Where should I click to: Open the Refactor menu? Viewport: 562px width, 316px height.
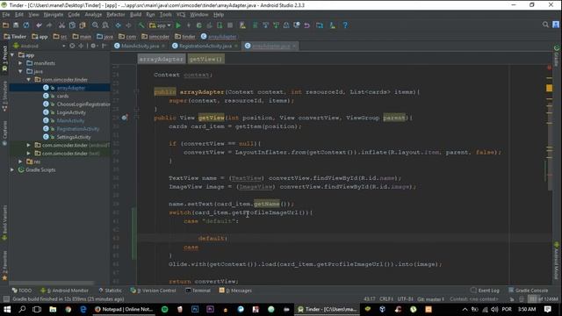[x=115, y=15]
